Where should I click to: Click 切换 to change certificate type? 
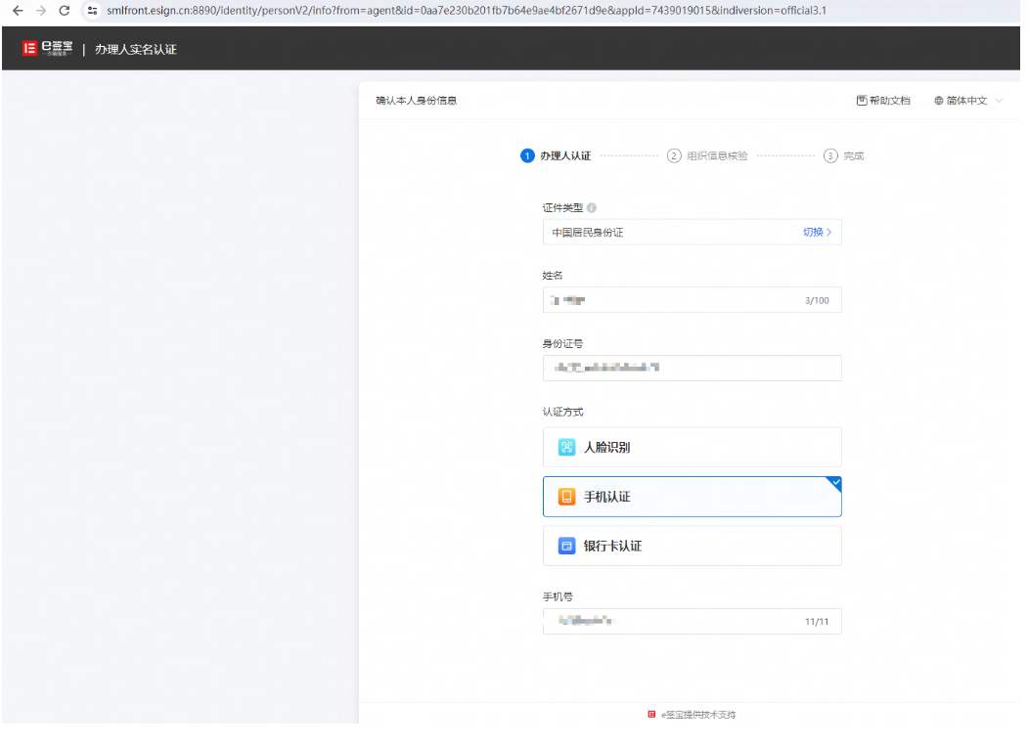pos(817,232)
